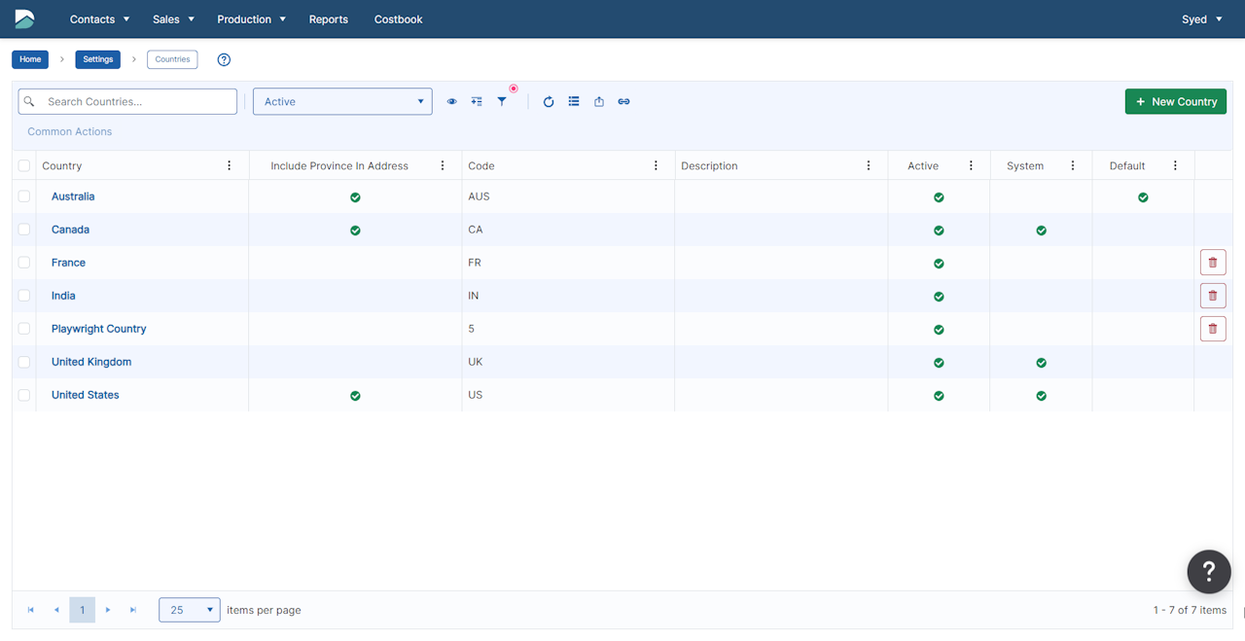Check the Australia row checkbox
The width and height of the screenshot is (1245, 641).
(24, 196)
